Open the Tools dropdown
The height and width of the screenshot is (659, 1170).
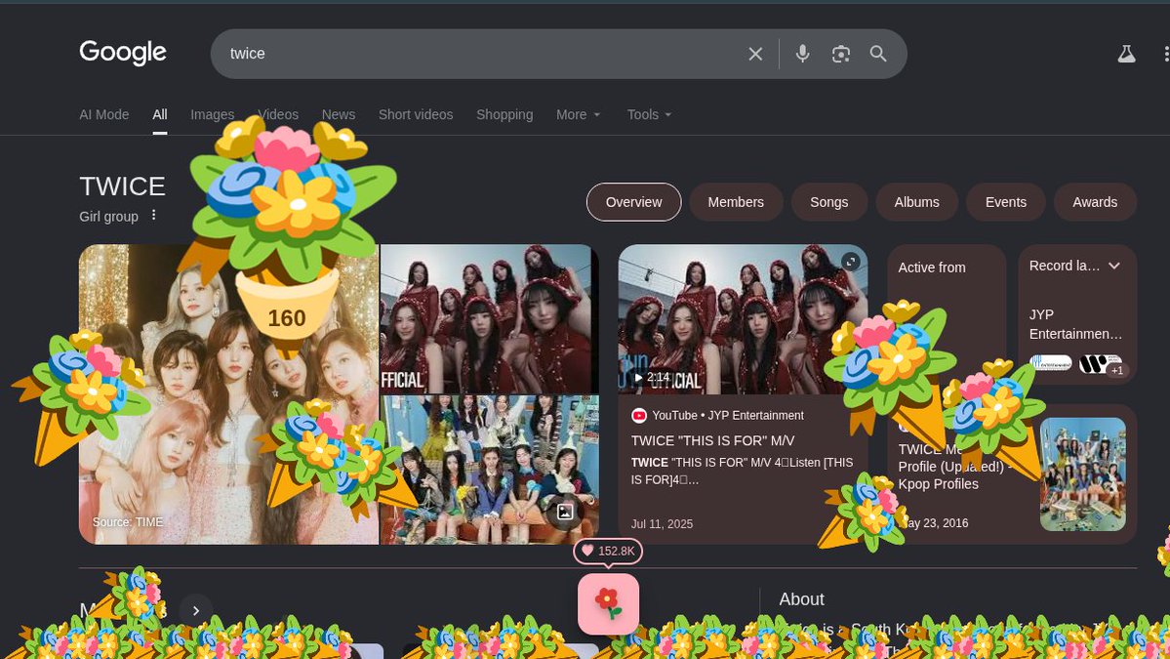[x=649, y=114]
